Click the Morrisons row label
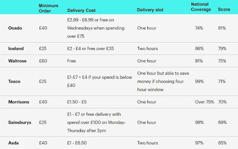 19,101
